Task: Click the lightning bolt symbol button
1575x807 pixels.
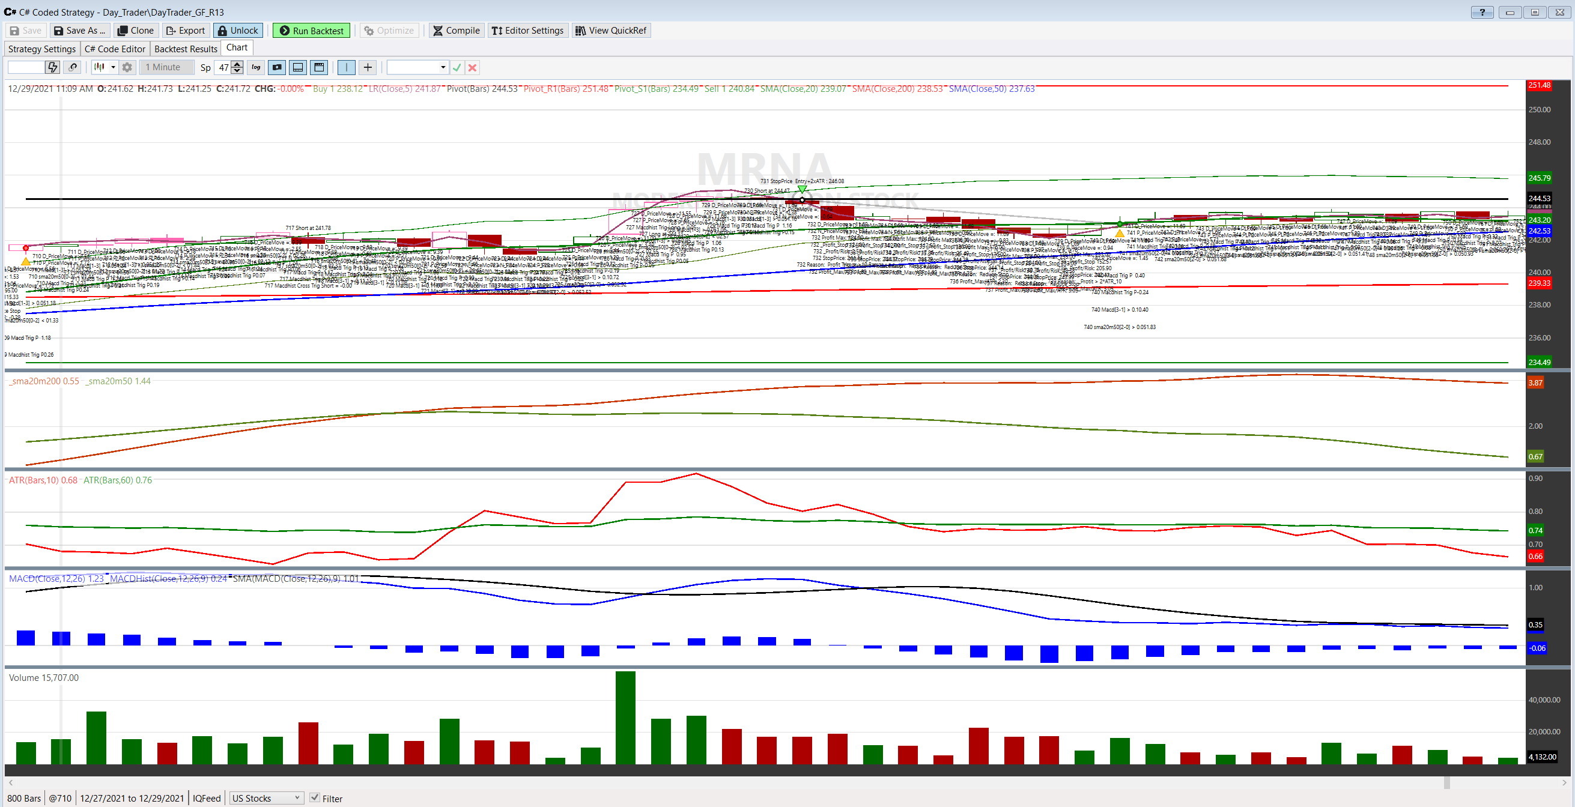Action: point(53,67)
